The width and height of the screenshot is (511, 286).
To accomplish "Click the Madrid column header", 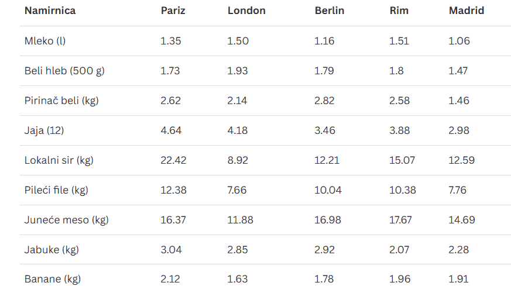I will pyautogui.click(x=467, y=11).
